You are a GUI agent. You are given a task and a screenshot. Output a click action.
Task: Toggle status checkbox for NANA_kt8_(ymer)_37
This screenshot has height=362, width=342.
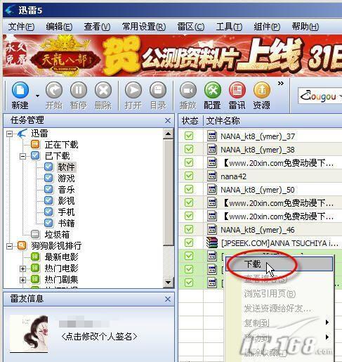(189, 136)
